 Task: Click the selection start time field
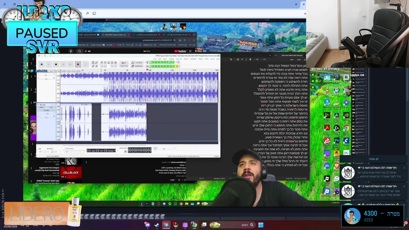click(139, 149)
